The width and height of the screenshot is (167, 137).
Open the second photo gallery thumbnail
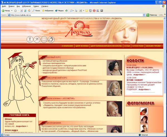pos(144,120)
